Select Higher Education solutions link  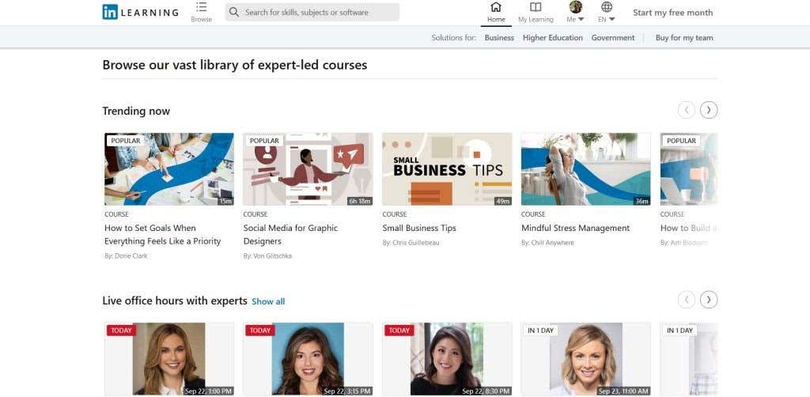(x=552, y=38)
